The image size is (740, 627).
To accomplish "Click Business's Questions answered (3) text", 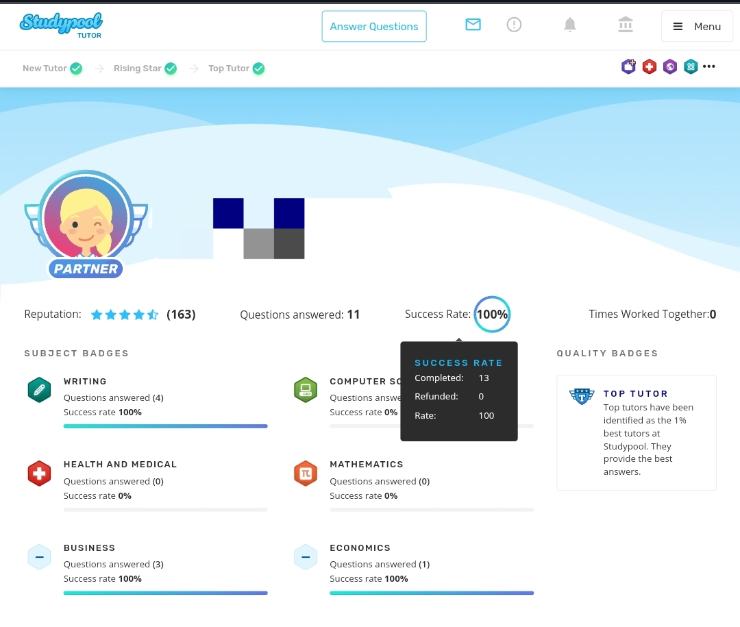I will coord(114,564).
